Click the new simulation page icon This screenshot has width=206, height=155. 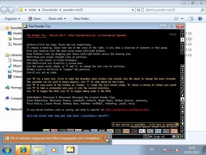point(145,137)
